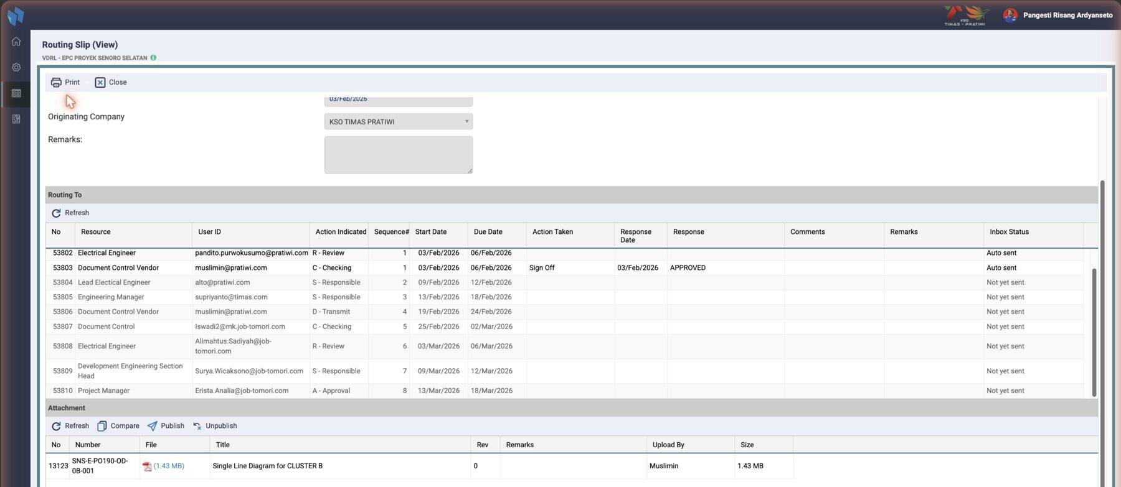Refresh the Routing To table
Viewport: 1121px width, 487px height.
pos(70,213)
